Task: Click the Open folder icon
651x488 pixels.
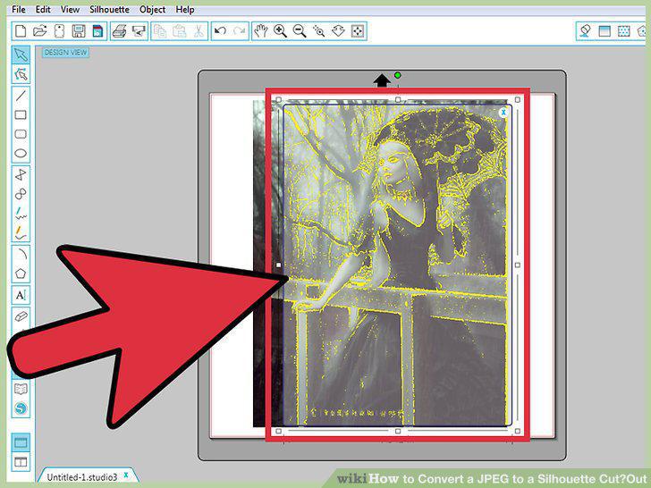Action: (40, 31)
